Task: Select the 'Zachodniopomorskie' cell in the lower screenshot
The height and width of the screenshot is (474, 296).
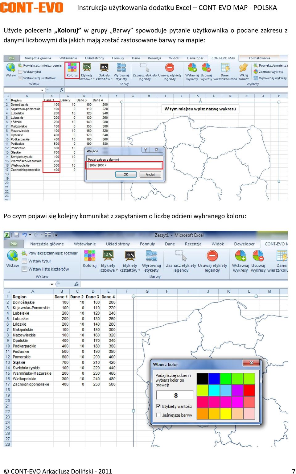Action: coord(33,384)
